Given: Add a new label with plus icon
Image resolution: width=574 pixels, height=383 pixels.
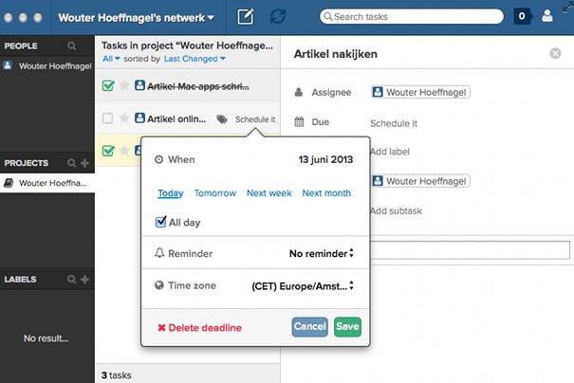Looking at the screenshot, I should coord(84,280).
